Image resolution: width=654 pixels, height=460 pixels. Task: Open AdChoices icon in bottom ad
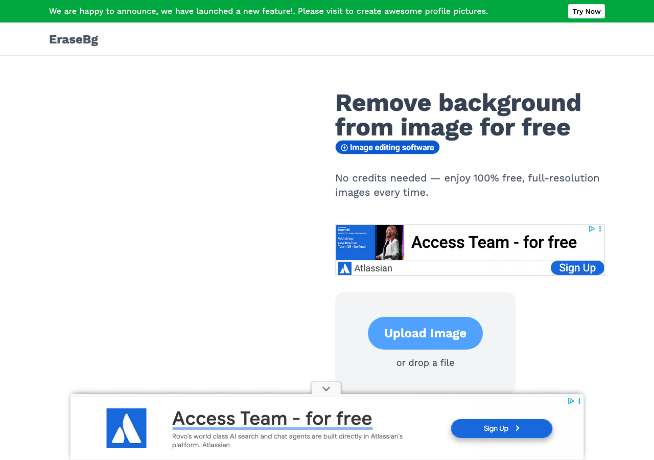coord(571,401)
